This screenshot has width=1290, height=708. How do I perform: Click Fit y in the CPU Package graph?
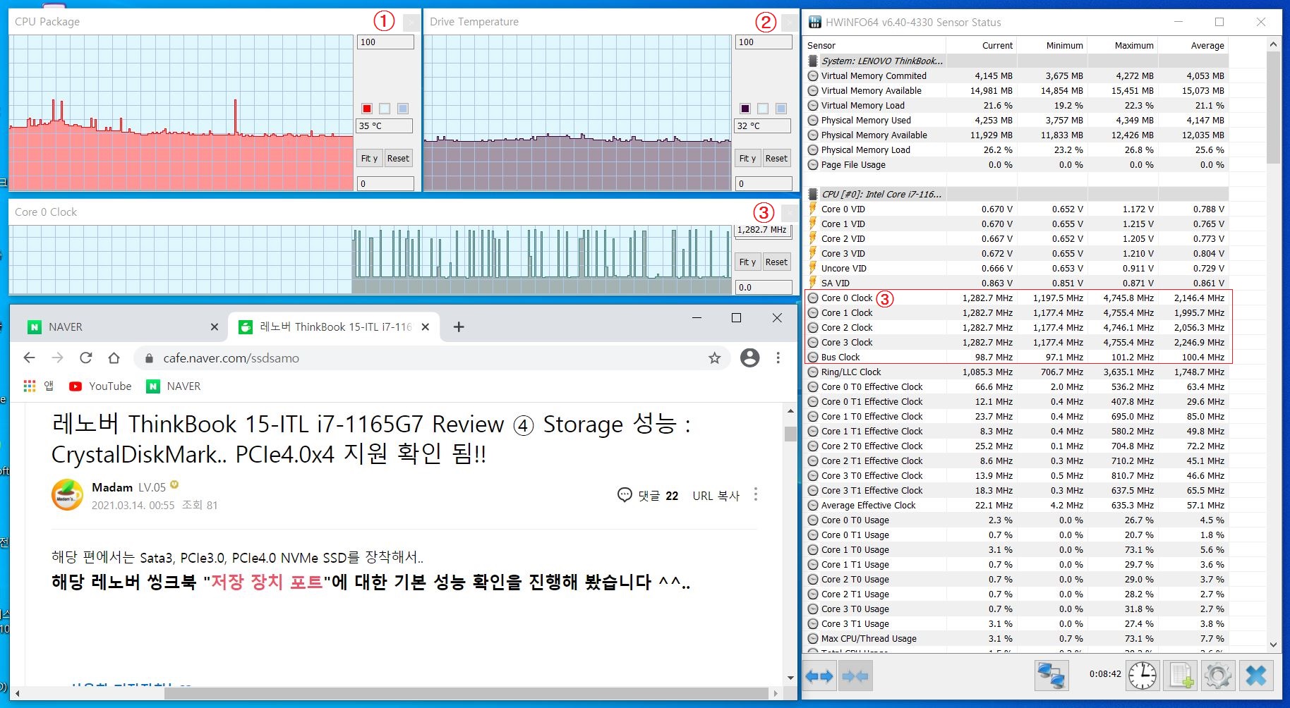point(370,158)
